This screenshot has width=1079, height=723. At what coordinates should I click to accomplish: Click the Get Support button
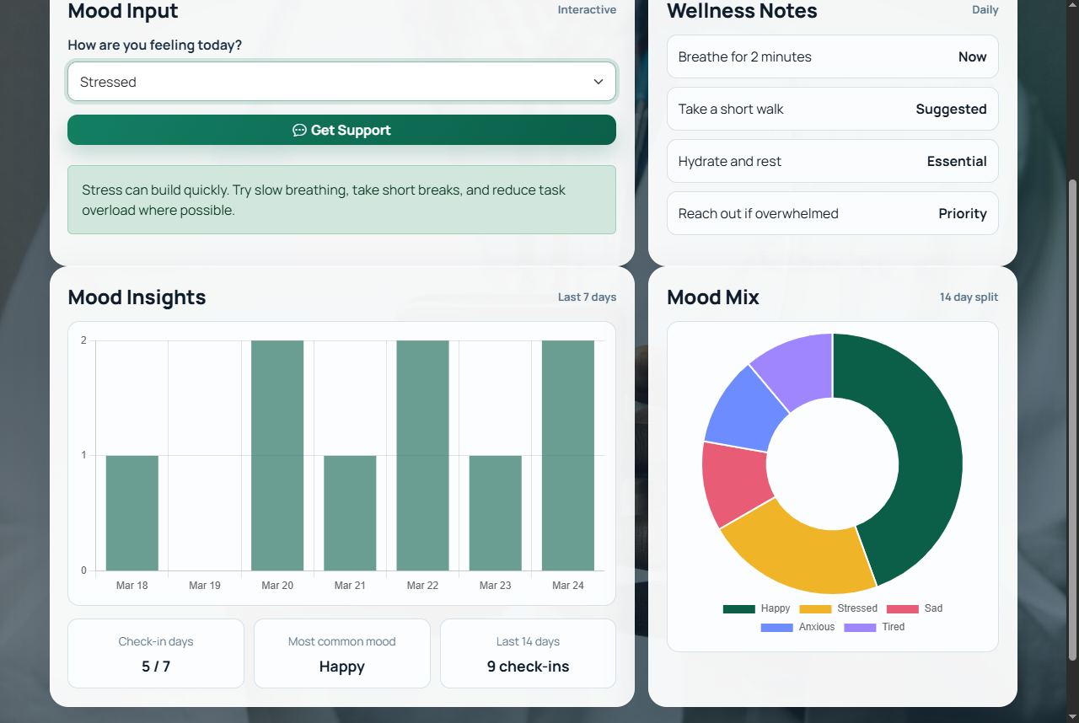tap(341, 130)
